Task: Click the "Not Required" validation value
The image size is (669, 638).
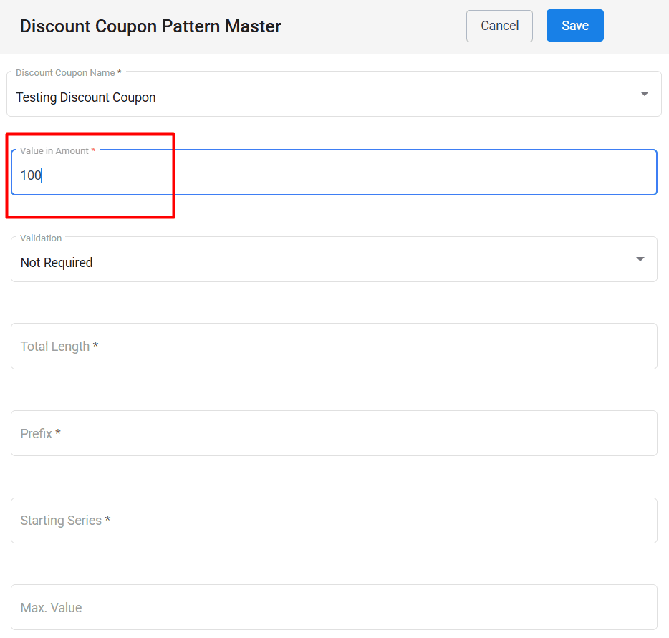Action: [x=57, y=263]
